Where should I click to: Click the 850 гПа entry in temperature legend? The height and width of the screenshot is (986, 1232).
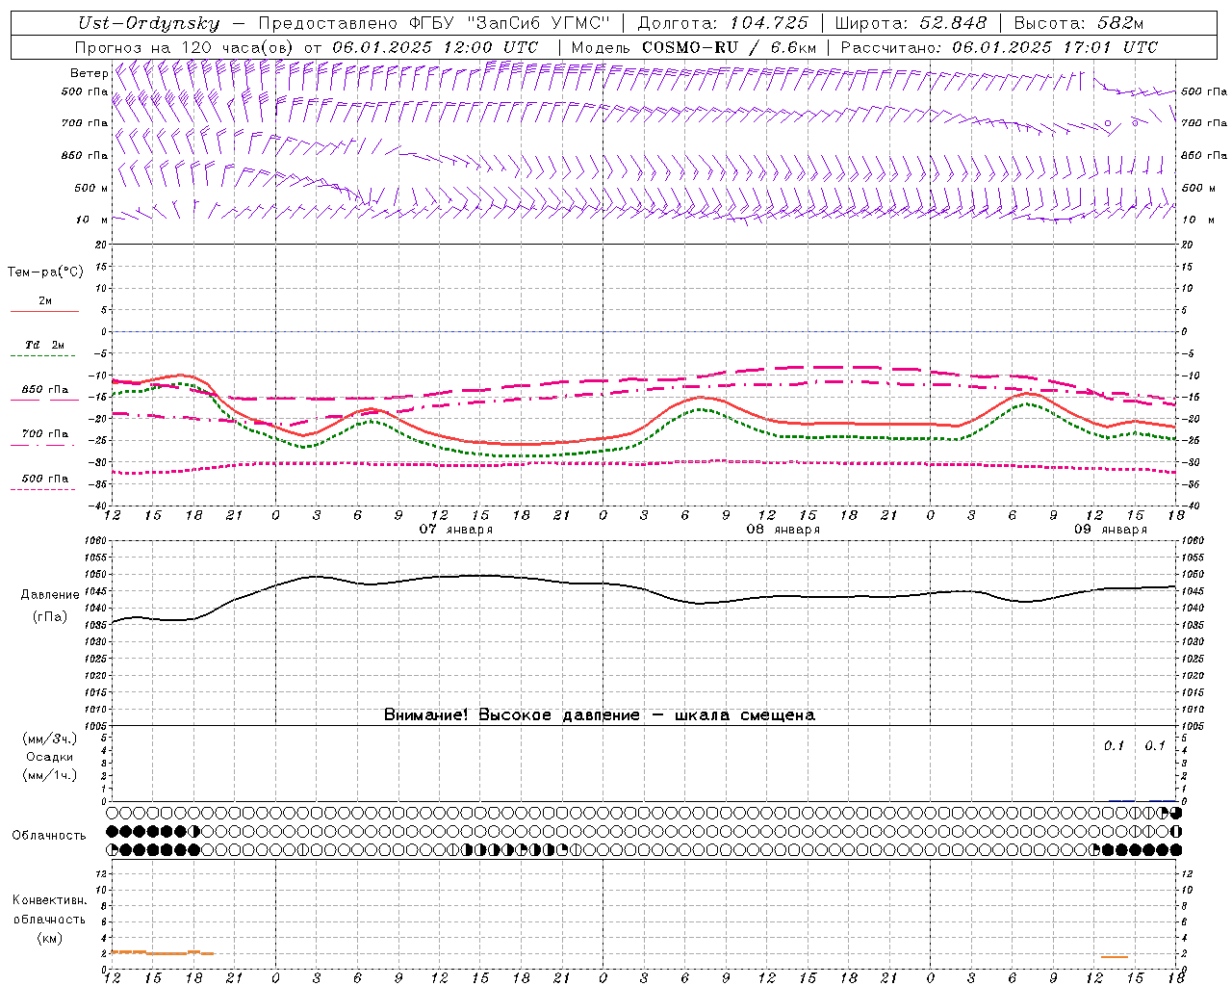(44, 390)
